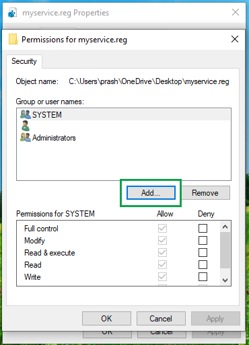Remove the selected user with Remove button
The width and height of the screenshot is (249, 345).
(x=205, y=193)
